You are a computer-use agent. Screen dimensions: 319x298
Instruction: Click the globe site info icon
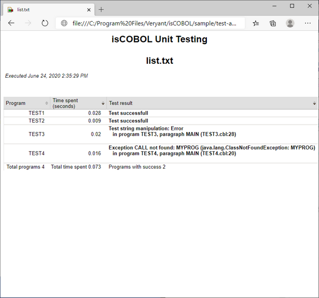tap(64, 23)
